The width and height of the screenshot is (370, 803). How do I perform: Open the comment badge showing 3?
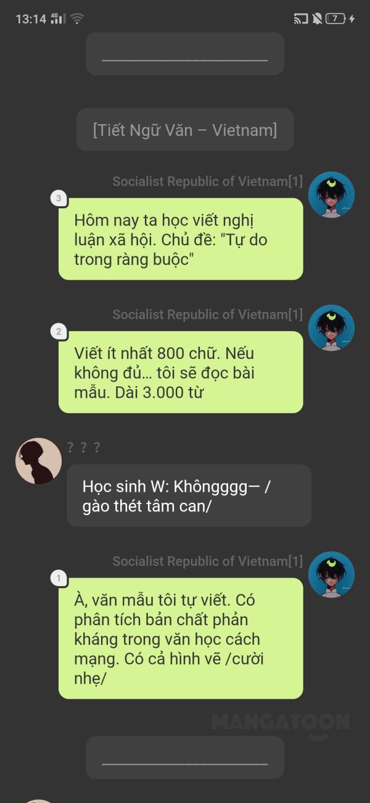[x=59, y=199]
